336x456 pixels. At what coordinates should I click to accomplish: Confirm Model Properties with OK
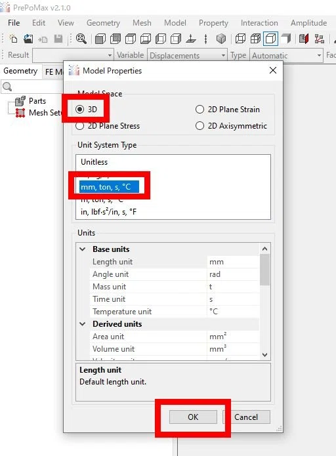pos(193,417)
